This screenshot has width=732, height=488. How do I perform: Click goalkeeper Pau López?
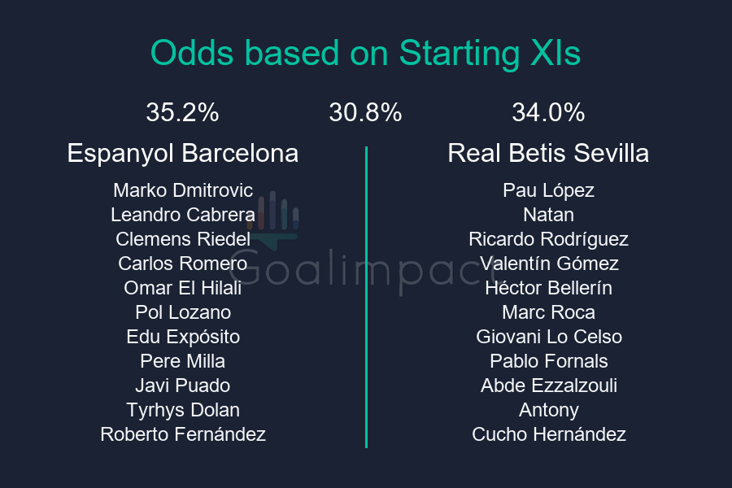pos(548,190)
